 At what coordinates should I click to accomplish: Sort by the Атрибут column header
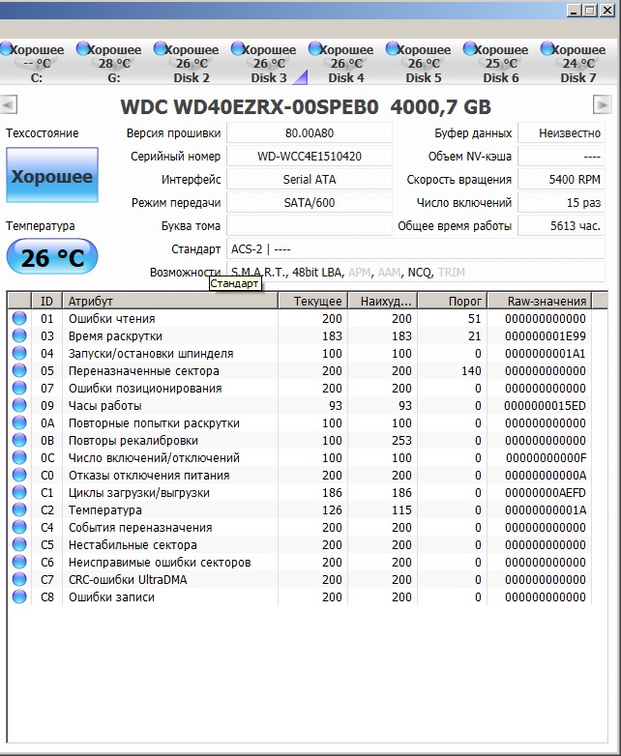click(x=169, y=301)
